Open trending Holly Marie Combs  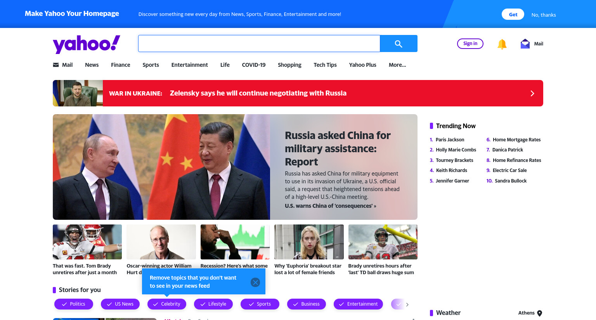pyautogui.click(x=456, y=150)
